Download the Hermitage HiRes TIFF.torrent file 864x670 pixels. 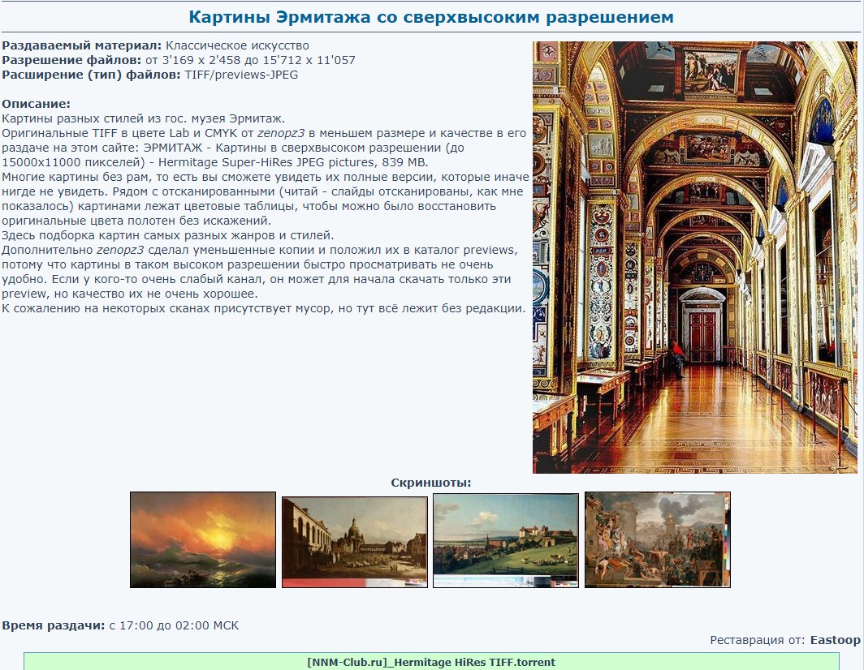(431, 662)
